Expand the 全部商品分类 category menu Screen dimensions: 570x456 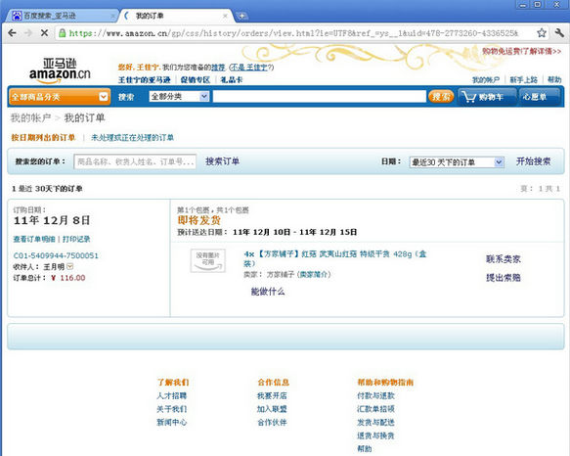pos(60,97)
